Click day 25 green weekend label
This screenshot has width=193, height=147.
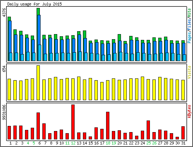(148, 143)
